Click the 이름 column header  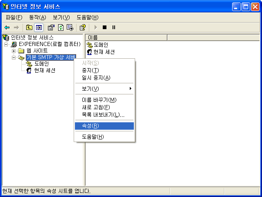click(127, 38)
